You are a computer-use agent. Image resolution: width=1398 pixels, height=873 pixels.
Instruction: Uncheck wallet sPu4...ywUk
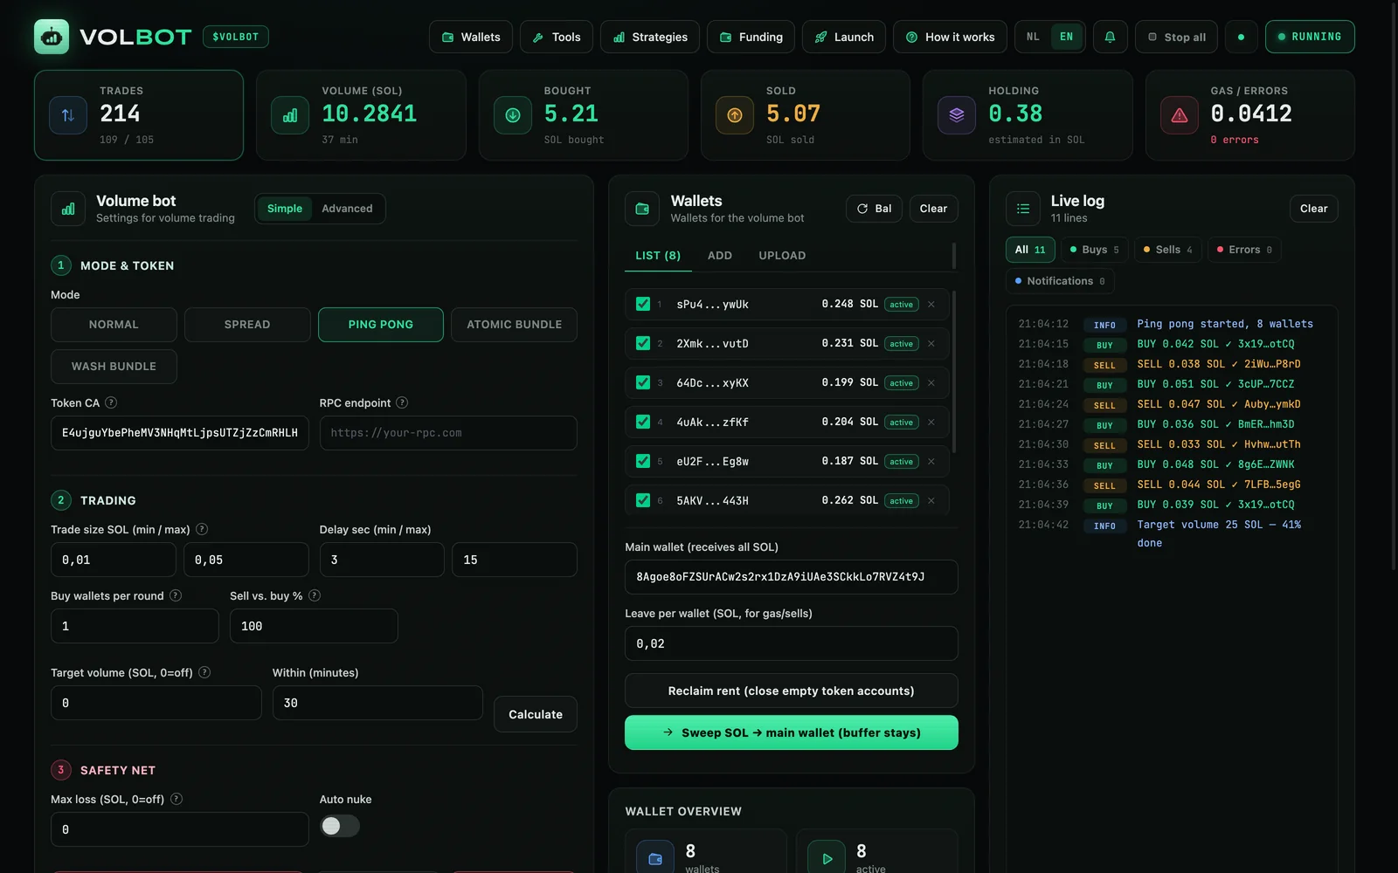click(x=643, y=304)
